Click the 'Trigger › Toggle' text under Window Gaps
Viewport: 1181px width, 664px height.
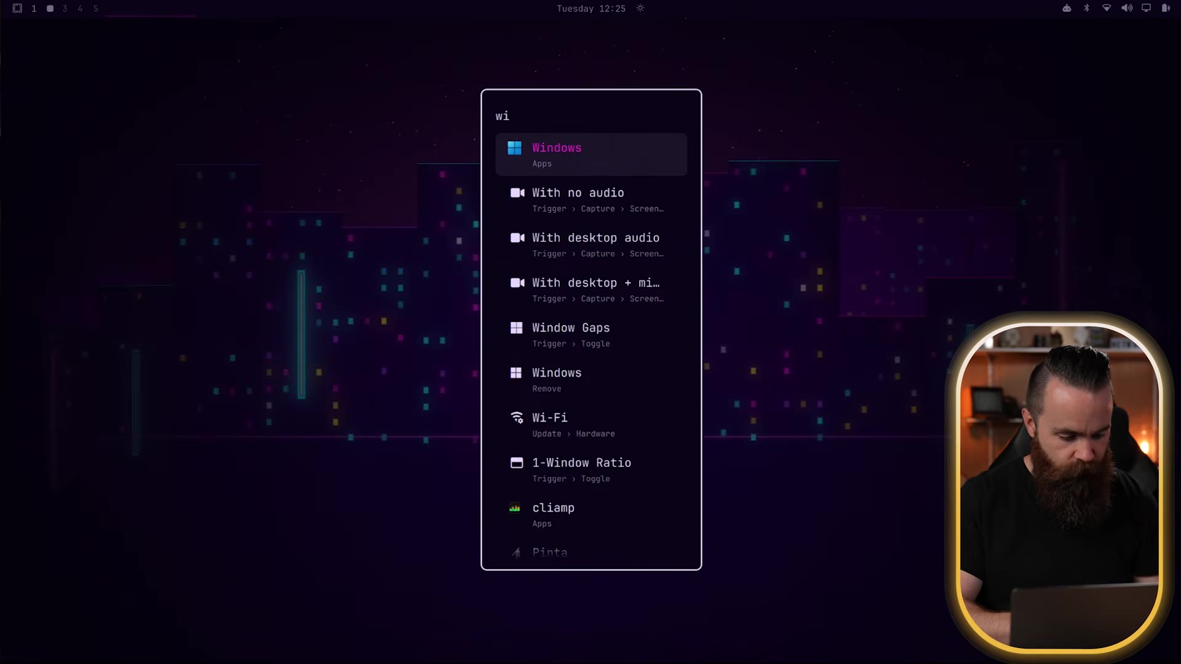pyautogui.click(x=571, y=344)
